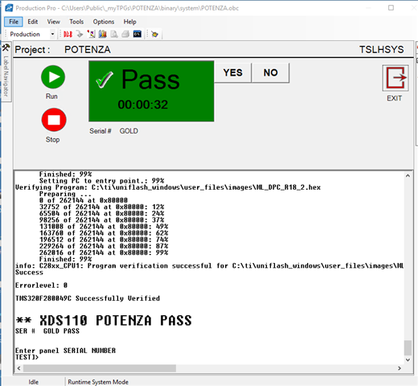Open the Help menu

[130, 22]
